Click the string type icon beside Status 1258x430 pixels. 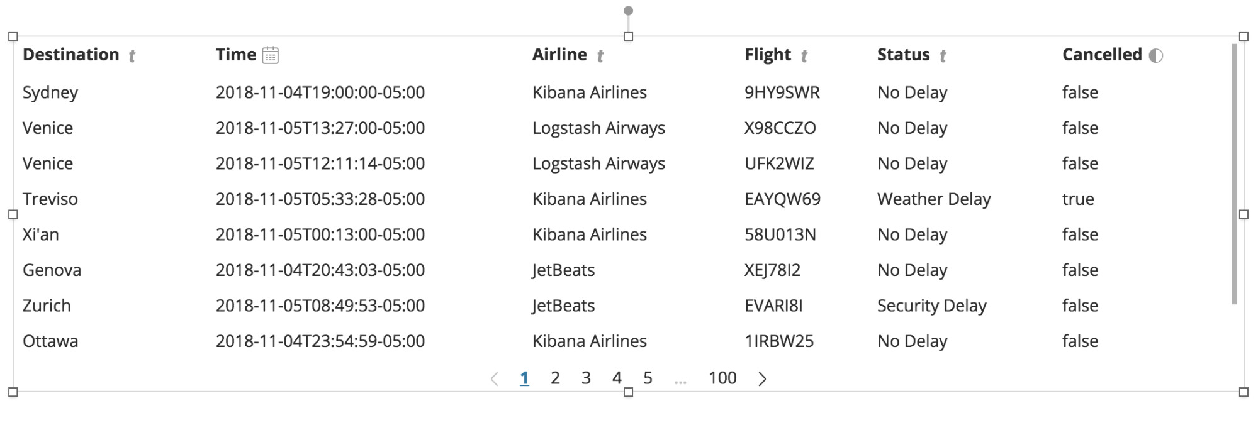(943, 56)
